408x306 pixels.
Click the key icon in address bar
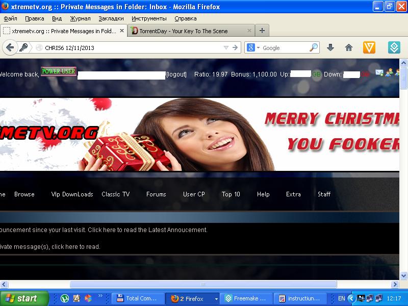point(23,47)
